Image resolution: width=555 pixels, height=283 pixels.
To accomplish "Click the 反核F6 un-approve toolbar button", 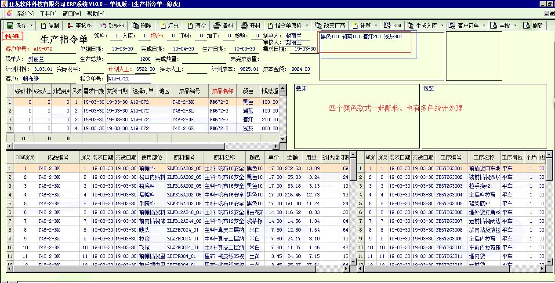I will pyautogui.click(x=112, y=25).
